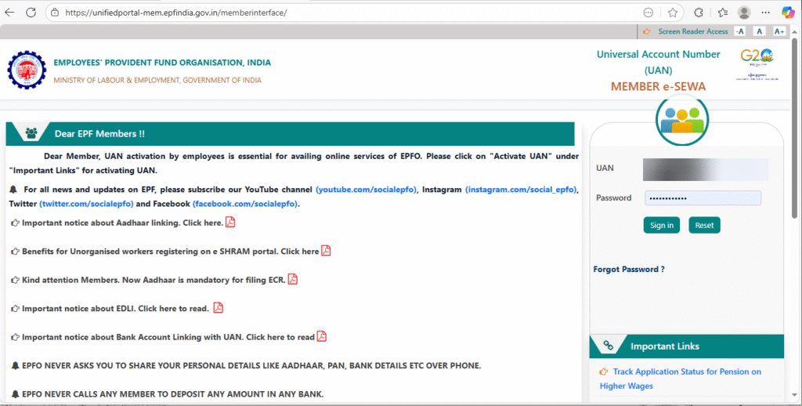The height and width of the screenshot is (406, 802).
Task: Click the page vertical scrollbar
Action: point(794,128)
